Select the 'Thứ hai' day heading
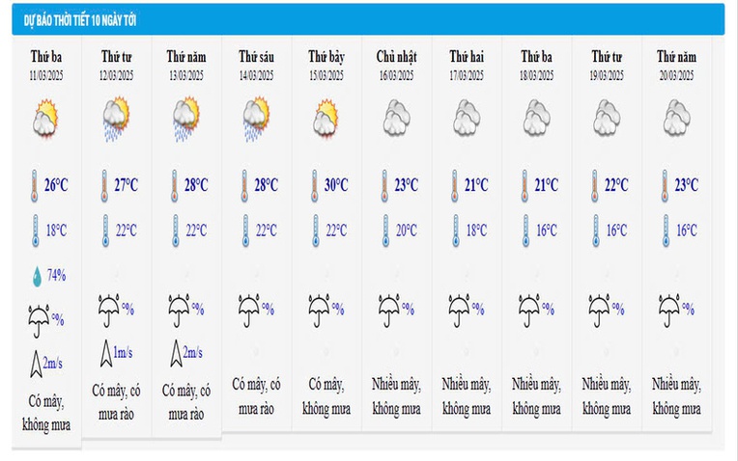Image resolution: width=738 pixels, height=461 pixels. click(x=467, y=57)
